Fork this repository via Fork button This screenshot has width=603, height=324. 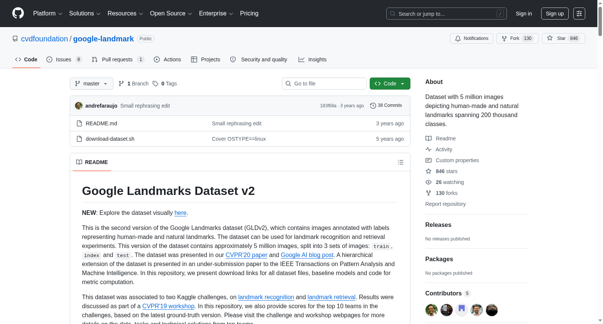pos(517,38)
